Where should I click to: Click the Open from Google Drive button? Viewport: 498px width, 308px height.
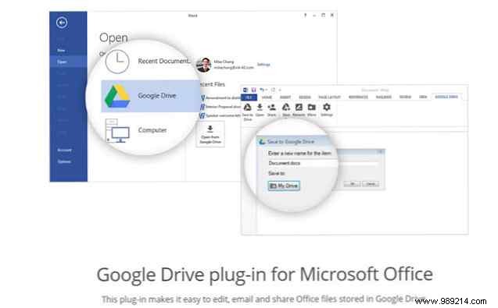tap(210, 134)
